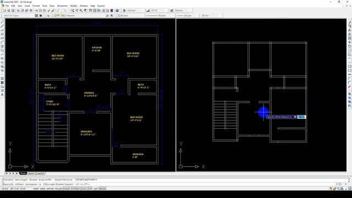Click the Open file icon
Viewport: 352px width, 198px height.
click(x=9, y=10)
